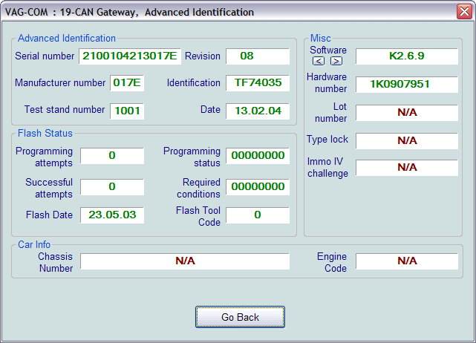Select the Test stand number field 1001
The width and height of the screenshot is (476, 343).
click(127, 111)
